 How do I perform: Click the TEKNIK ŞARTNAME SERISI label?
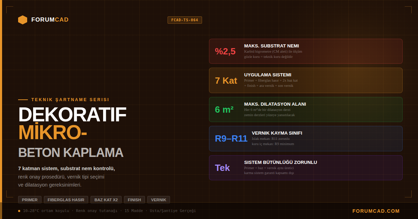click(70, 100)
